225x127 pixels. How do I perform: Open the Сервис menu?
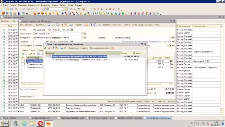[x=63, y=5]
